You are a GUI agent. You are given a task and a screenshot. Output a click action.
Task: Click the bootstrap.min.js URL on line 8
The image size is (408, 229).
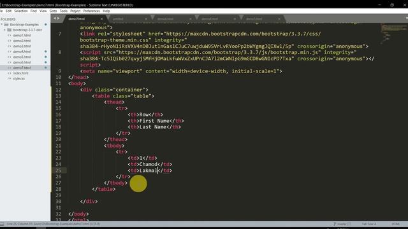[218, 52]
